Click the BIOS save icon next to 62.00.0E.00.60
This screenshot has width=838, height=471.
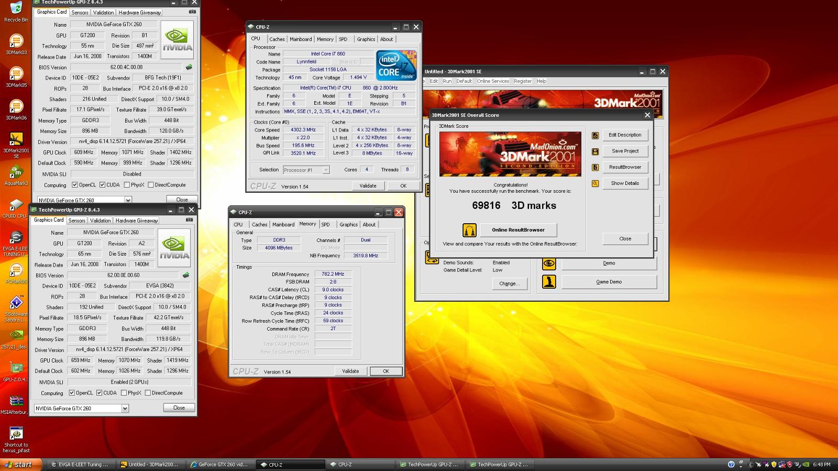pos(186,275)
